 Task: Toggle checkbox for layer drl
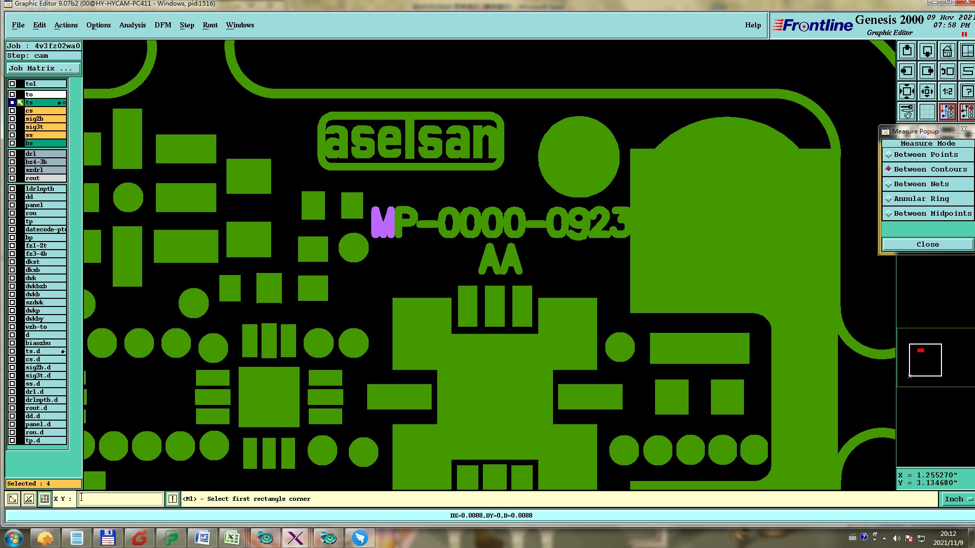(12, 154)
